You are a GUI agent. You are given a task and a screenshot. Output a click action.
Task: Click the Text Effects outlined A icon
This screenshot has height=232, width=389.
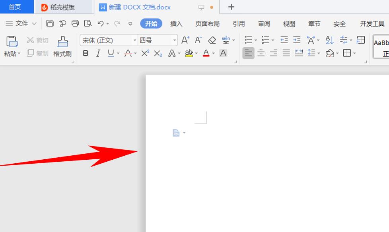tap(172, 53)
